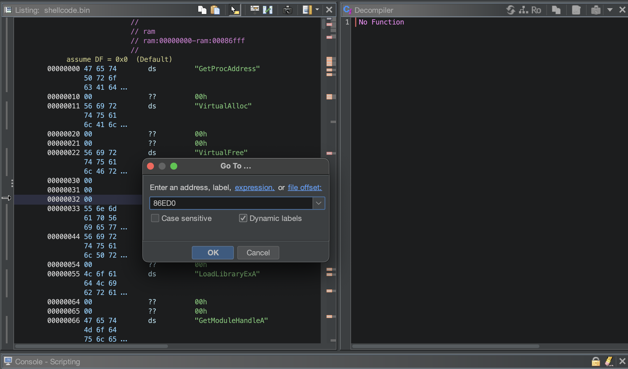628x369 pixels.
Task: Follow the expression help link
Action: pos(255,187)
